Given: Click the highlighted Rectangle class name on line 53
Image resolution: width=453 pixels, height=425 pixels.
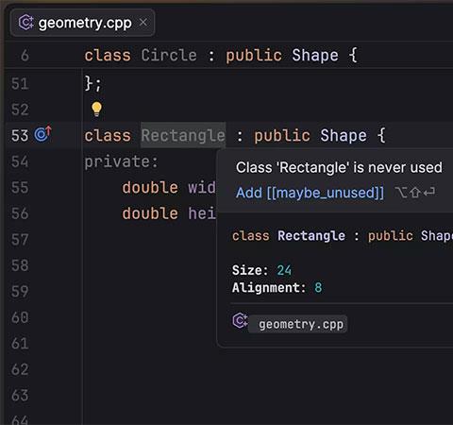Looking at the screenshot, I should pos(183,135).
